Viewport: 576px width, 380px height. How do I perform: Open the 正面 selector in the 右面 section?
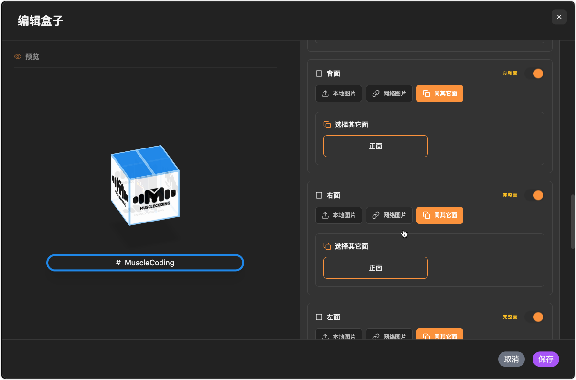[x=375, y=268]
